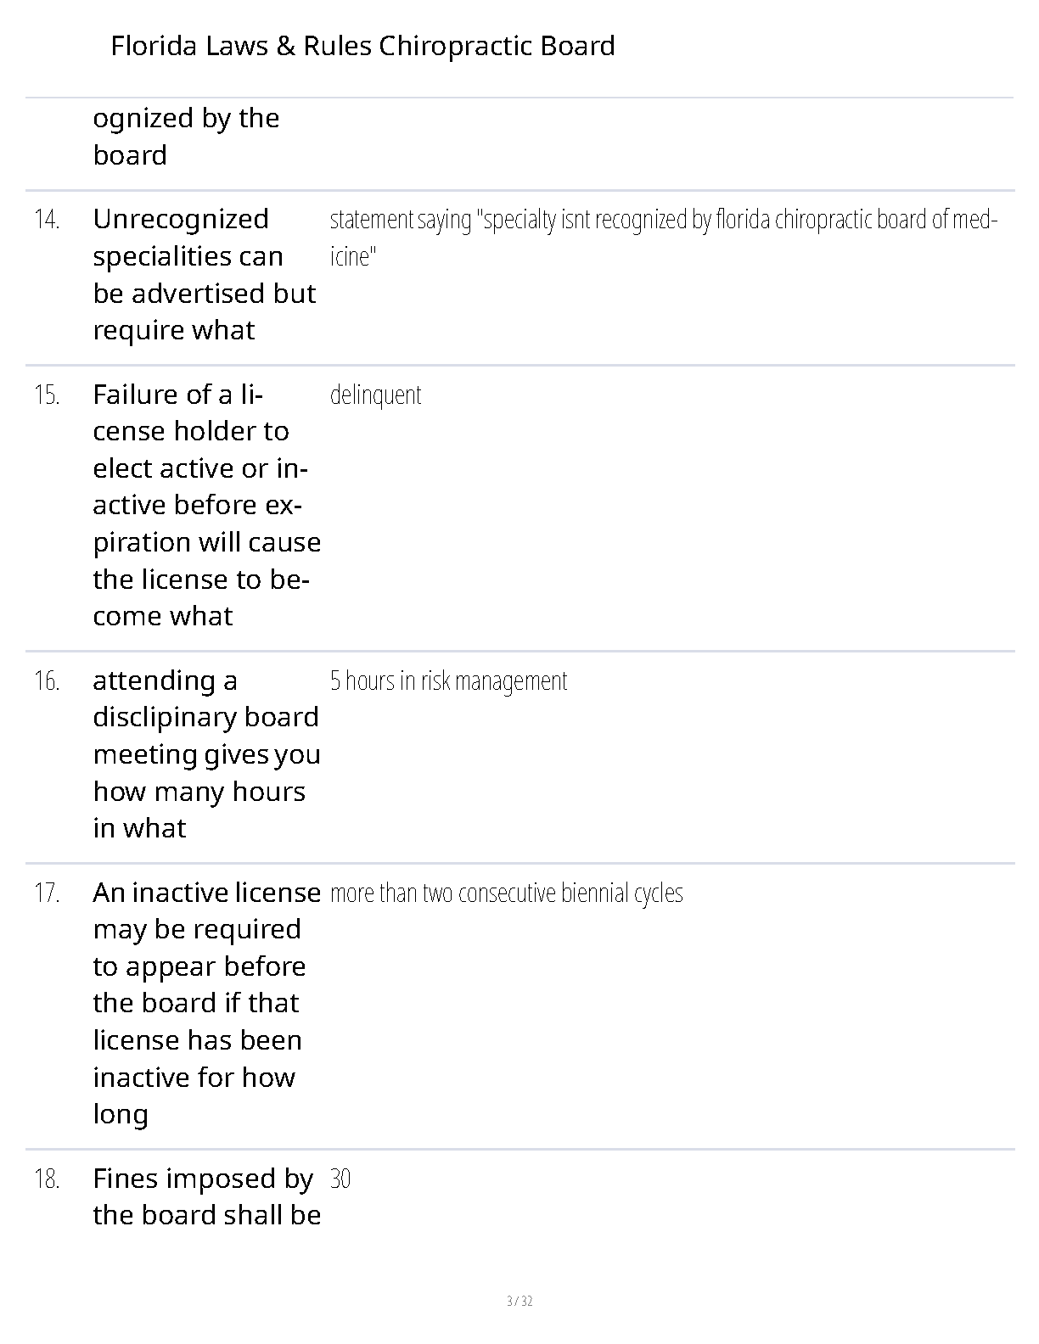Image resolution: width=1039 pixels, height=1344 pixels.
Task: Click 'Failure of a li-' opening line
Action: (x=178, y=395)
